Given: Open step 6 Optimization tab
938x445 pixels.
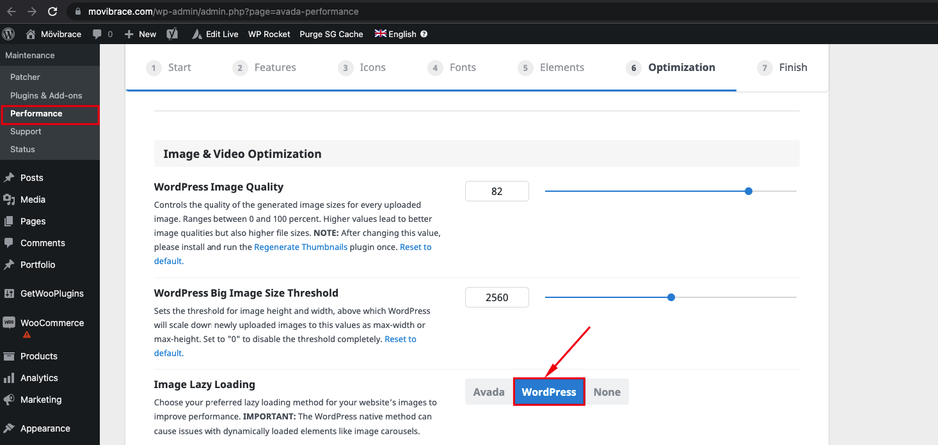Looking at the screenshot, I should 671,68.
